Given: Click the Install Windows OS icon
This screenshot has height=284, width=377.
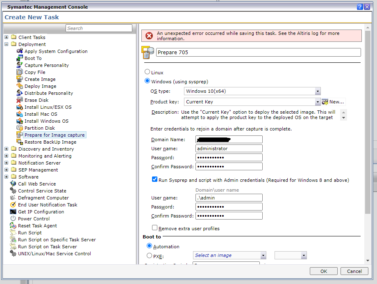Looking at the screenshot, I should pyautogui.click(x=20, y=121).
